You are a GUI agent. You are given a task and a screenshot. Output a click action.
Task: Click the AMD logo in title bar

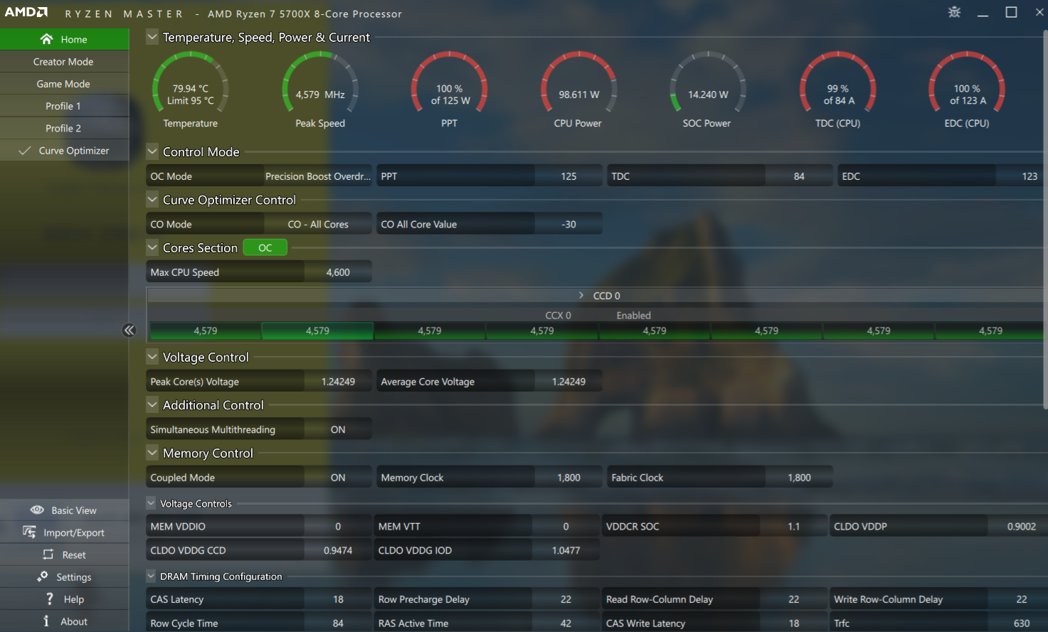26,12
